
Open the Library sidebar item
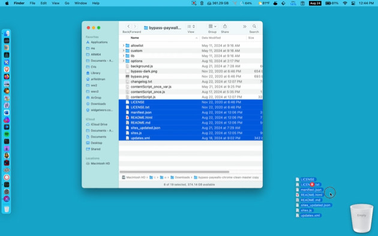[x=93, y=73]
